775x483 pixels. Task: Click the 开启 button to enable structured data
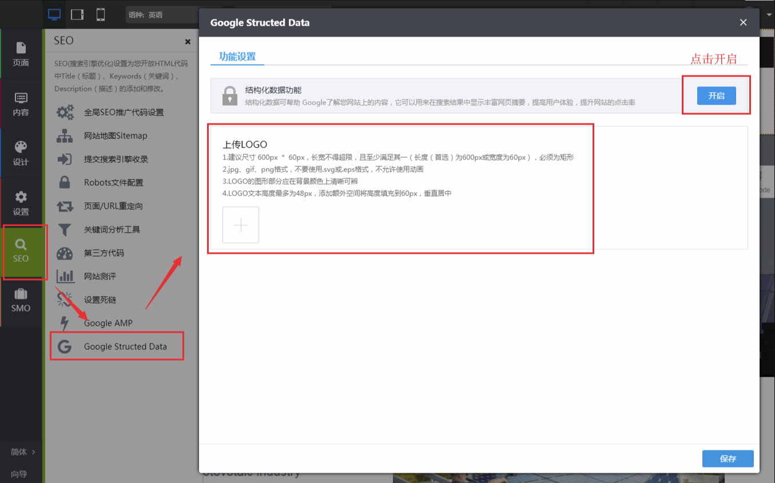pos(716,95)
